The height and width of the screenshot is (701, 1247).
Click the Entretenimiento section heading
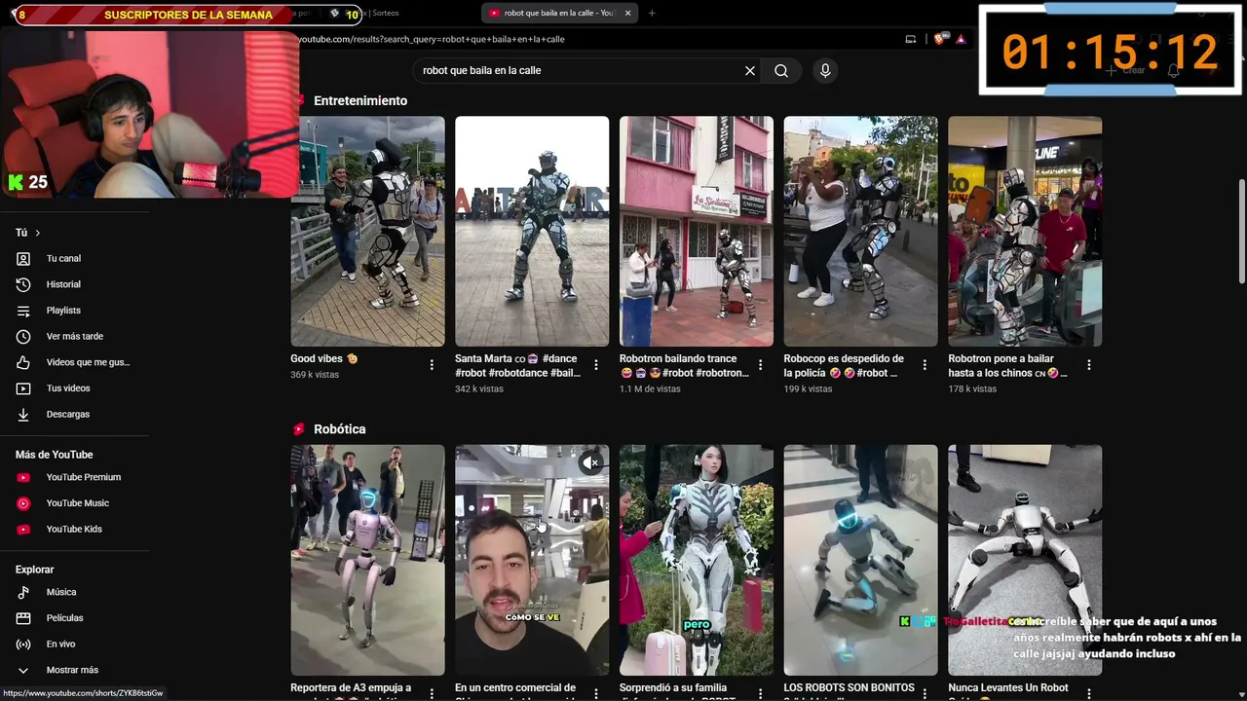360,101
